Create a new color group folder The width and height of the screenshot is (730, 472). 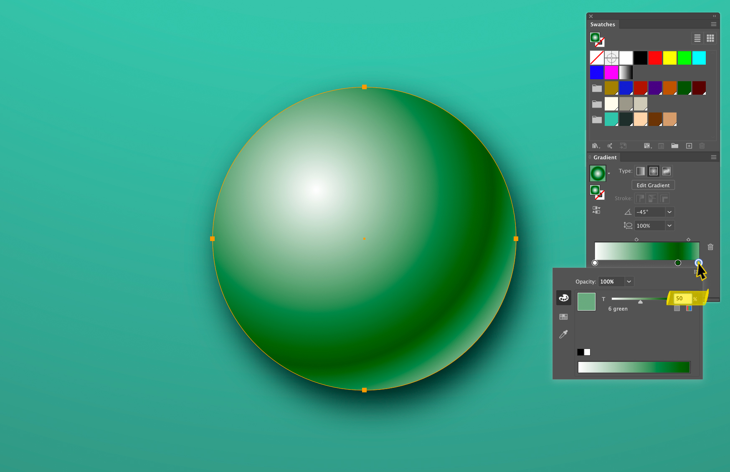point(675,146)
